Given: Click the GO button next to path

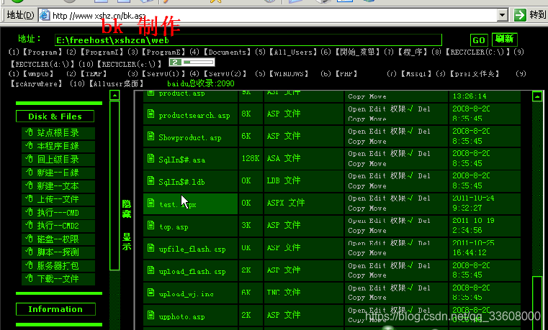Looking at the screenshot, I should [478, 40].
